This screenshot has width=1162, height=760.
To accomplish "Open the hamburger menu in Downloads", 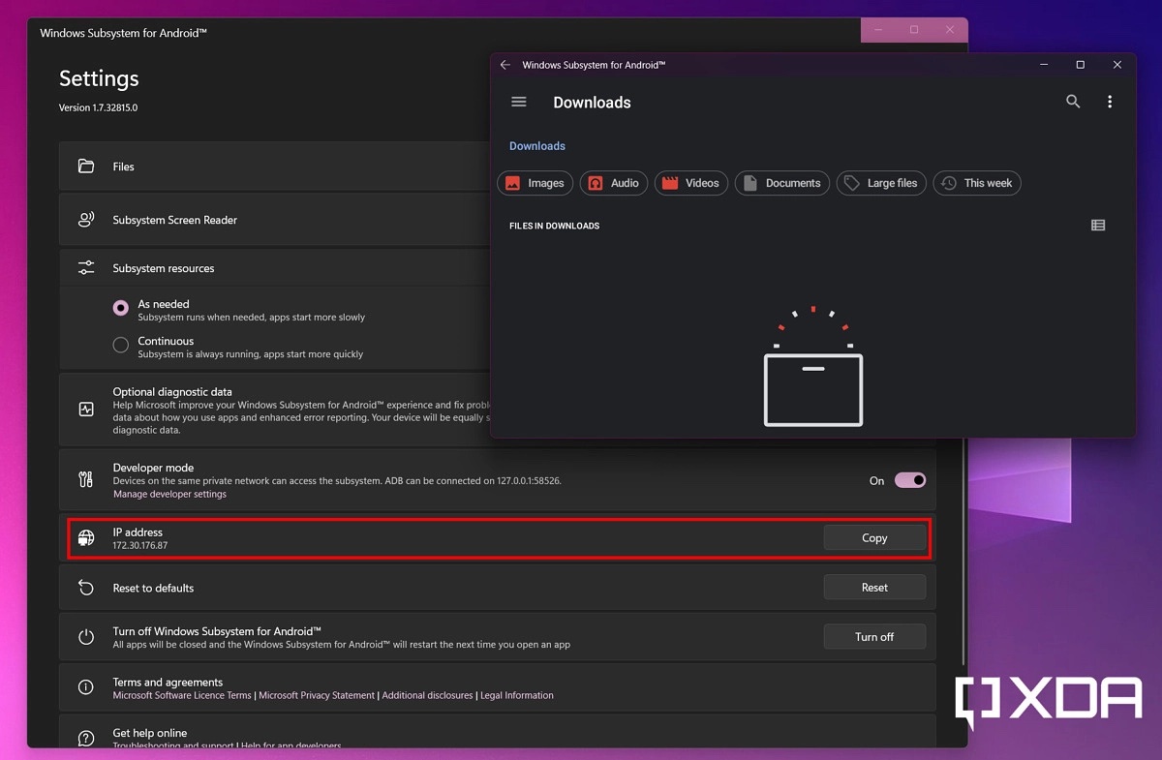I will tap(519, 102).
